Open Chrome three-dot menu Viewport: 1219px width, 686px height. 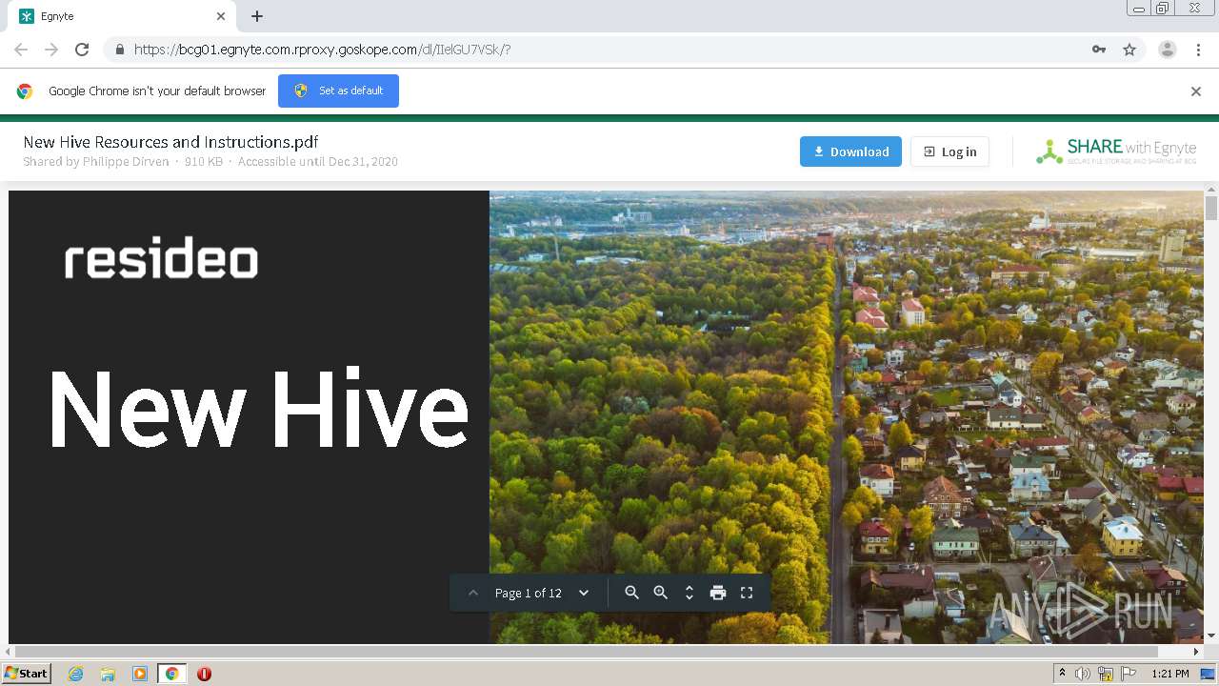1198,50
